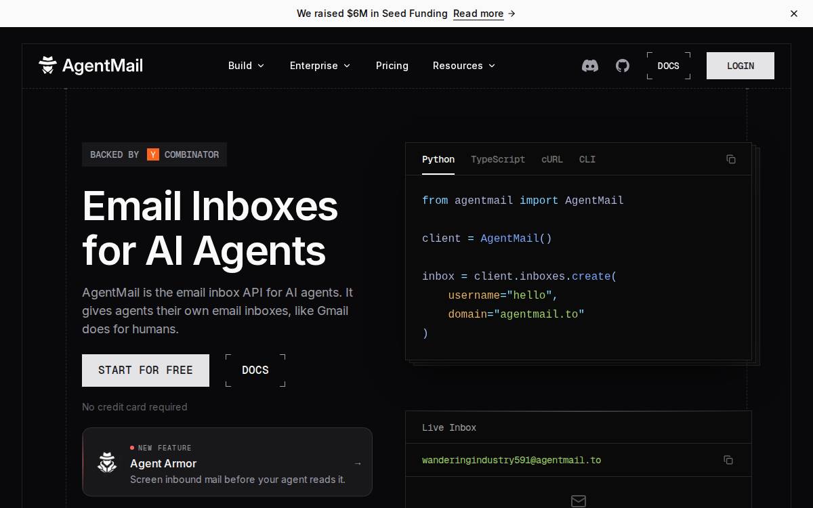This screenshot has width=813, height=508.
Task: Select the Python code tab
Action: coord(438,160)
